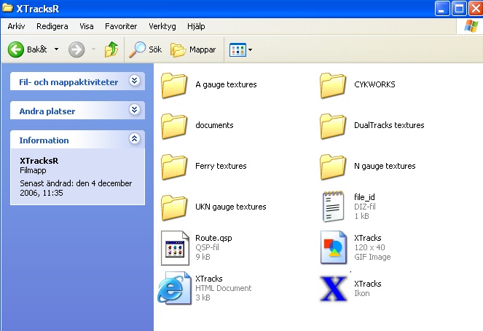483x331 pixels.
Task: Minimize the XTracksR window
Action: click(442, 8)
